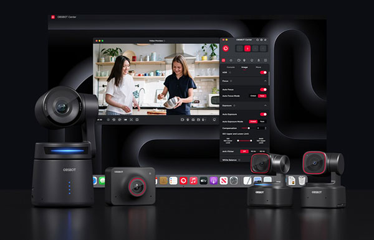This screenshot has height=240, width=374.
Task: Click the Compensation slider handle
Action: pyautogui.click(x=249, y=128)
